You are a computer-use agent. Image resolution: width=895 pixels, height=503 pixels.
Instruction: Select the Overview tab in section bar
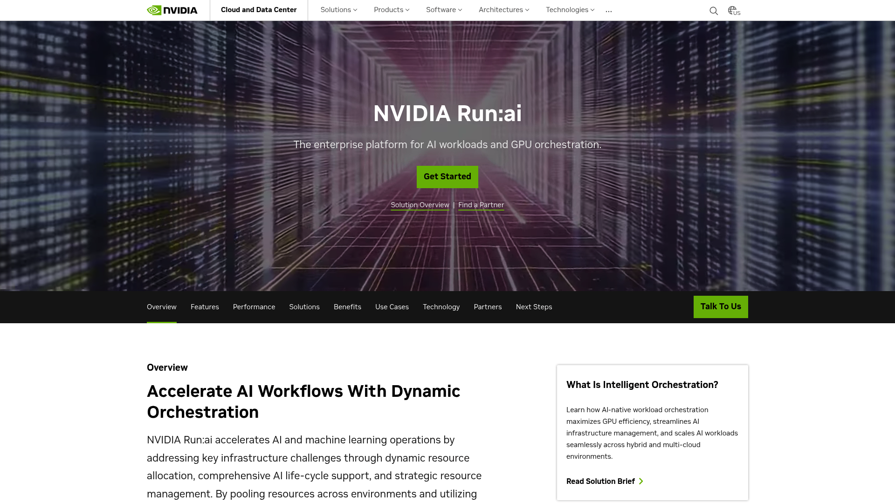tap(162, 307)
